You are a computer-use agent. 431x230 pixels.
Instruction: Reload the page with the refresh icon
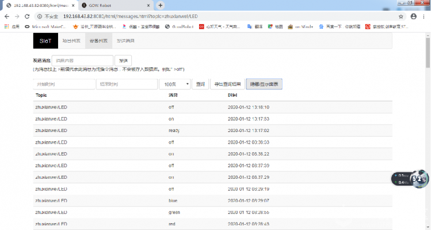tap(27, 17)
